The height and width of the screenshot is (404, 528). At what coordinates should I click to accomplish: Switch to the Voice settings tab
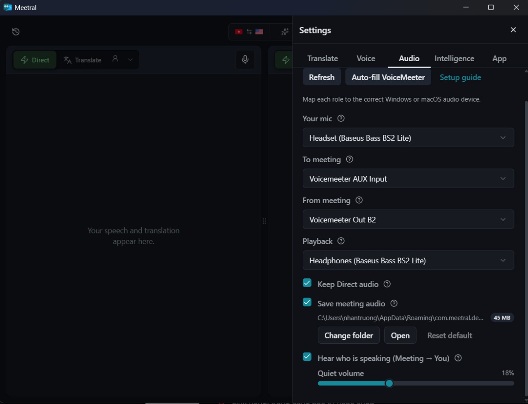[366, 58]
